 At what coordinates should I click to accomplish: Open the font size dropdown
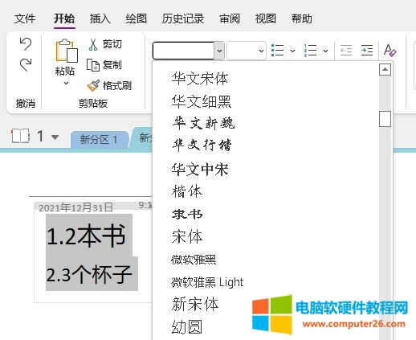tap(261, 51)
